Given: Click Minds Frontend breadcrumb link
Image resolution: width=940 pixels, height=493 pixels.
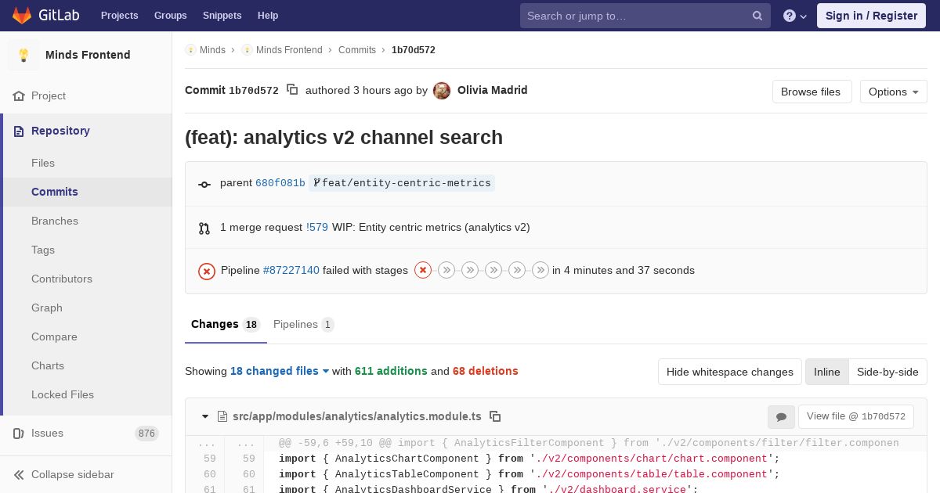Looking at the screenshot, I should coord(289,50).
